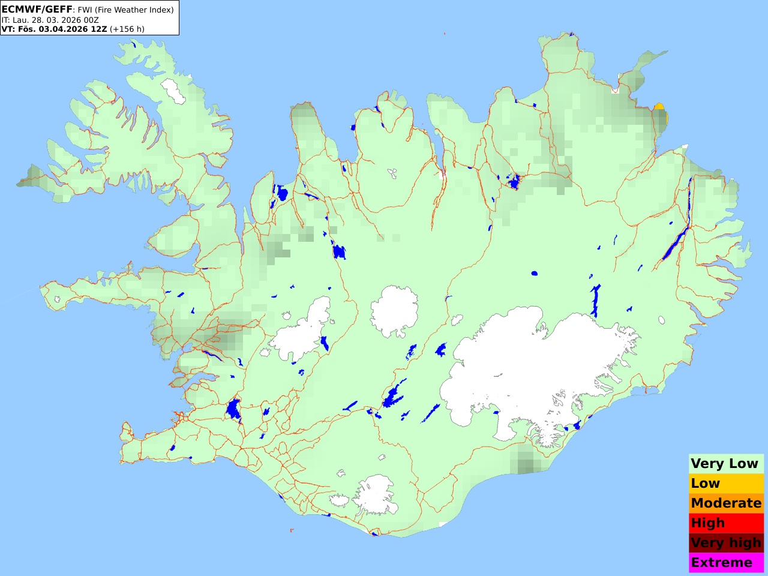Click the High legend swatch
This screenshot has width=768, height=576.
726,523
